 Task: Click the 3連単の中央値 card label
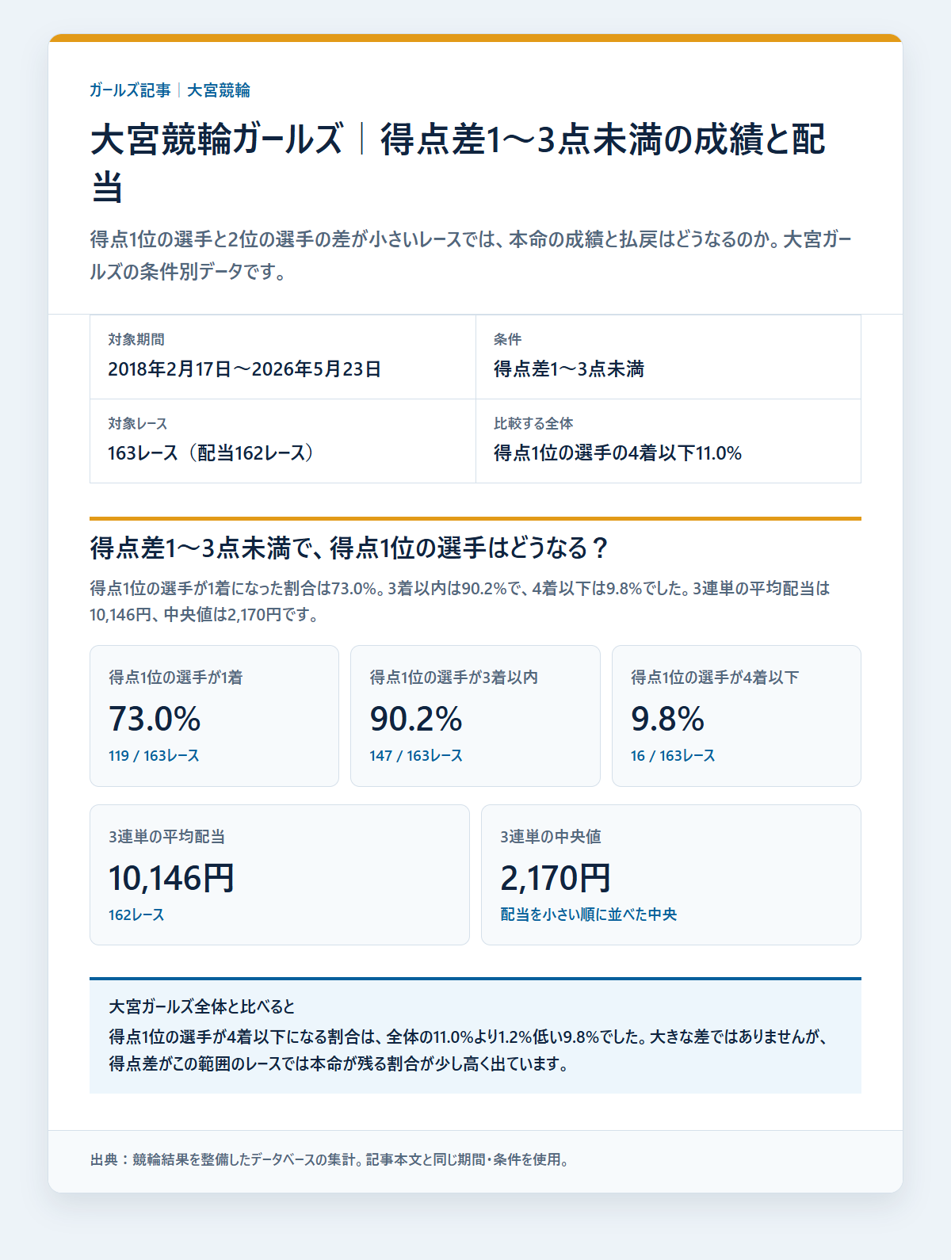pyautogui.click(x=551, y=836)
